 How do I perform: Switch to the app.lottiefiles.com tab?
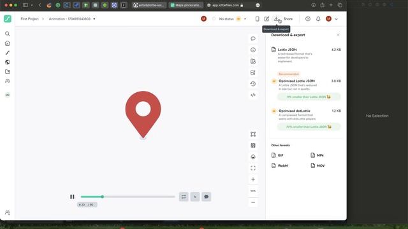click(x=226, y=5)
